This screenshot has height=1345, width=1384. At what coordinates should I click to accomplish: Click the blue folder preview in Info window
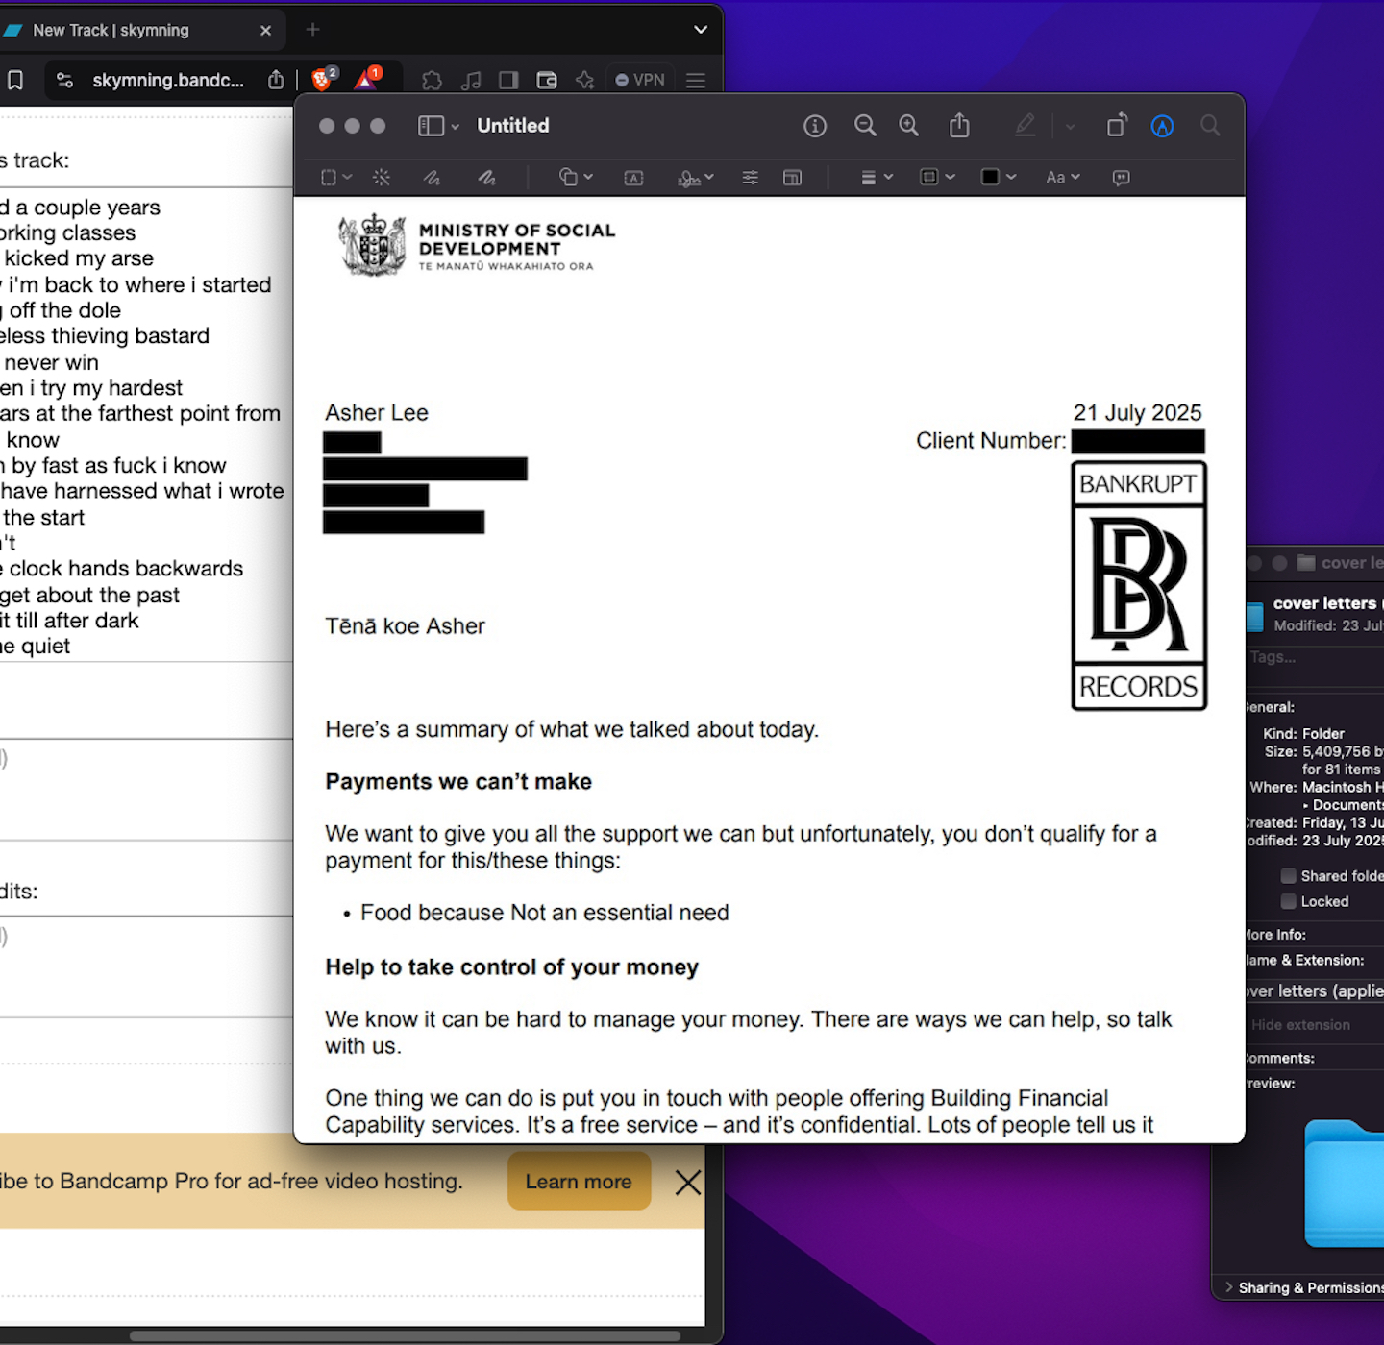[1346, 1184]
